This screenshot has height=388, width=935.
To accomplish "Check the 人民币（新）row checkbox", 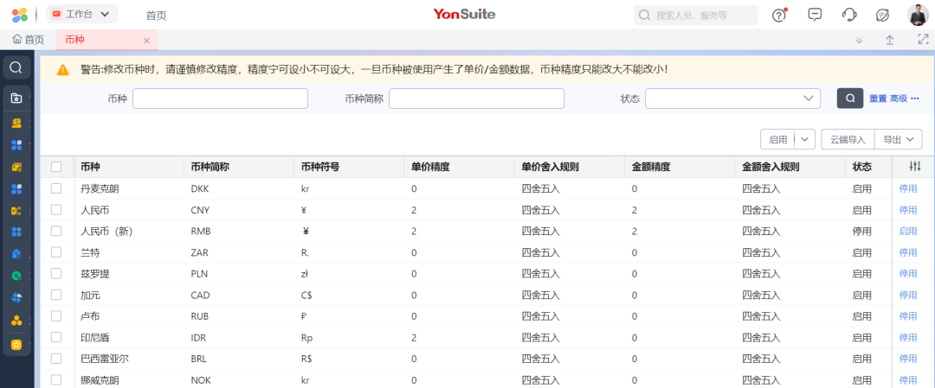I will [x=56, y=231].
